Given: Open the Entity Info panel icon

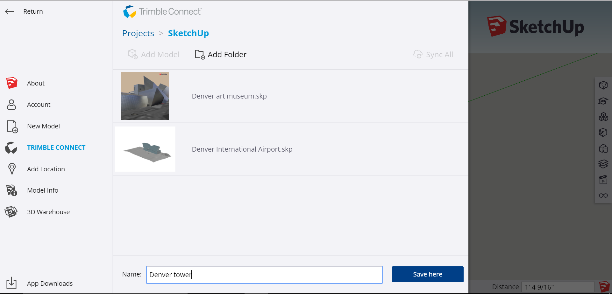Looking at the screenshot, I should point(603,85).
